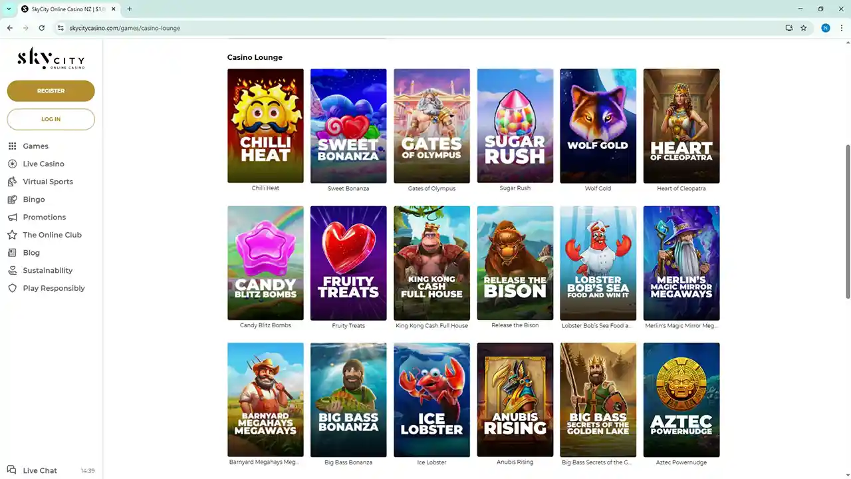The image size is (851, 479).
Task: Open the Play Responsibly shield icon
Action: [12, 288]
